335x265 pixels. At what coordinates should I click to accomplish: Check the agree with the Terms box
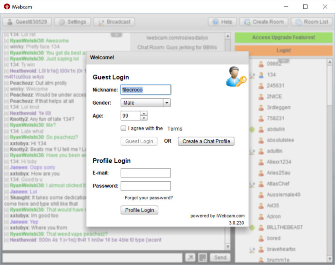pyautogui.click(x=123, y=128)
